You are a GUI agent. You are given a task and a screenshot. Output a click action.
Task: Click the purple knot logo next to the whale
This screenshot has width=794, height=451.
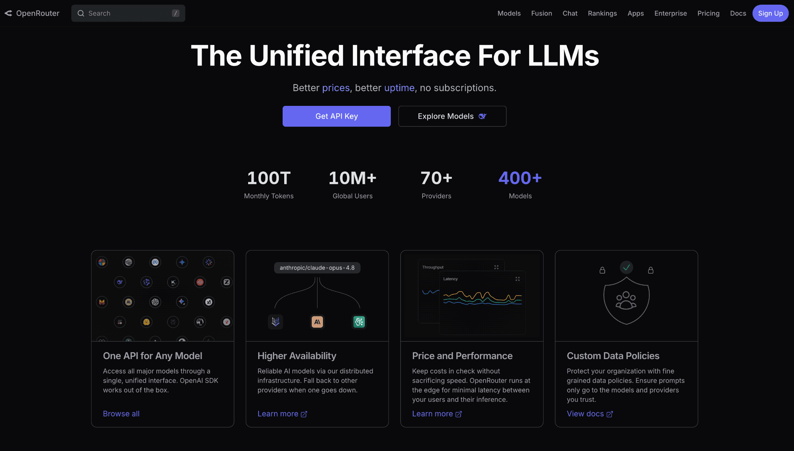(x=147, y=282)
